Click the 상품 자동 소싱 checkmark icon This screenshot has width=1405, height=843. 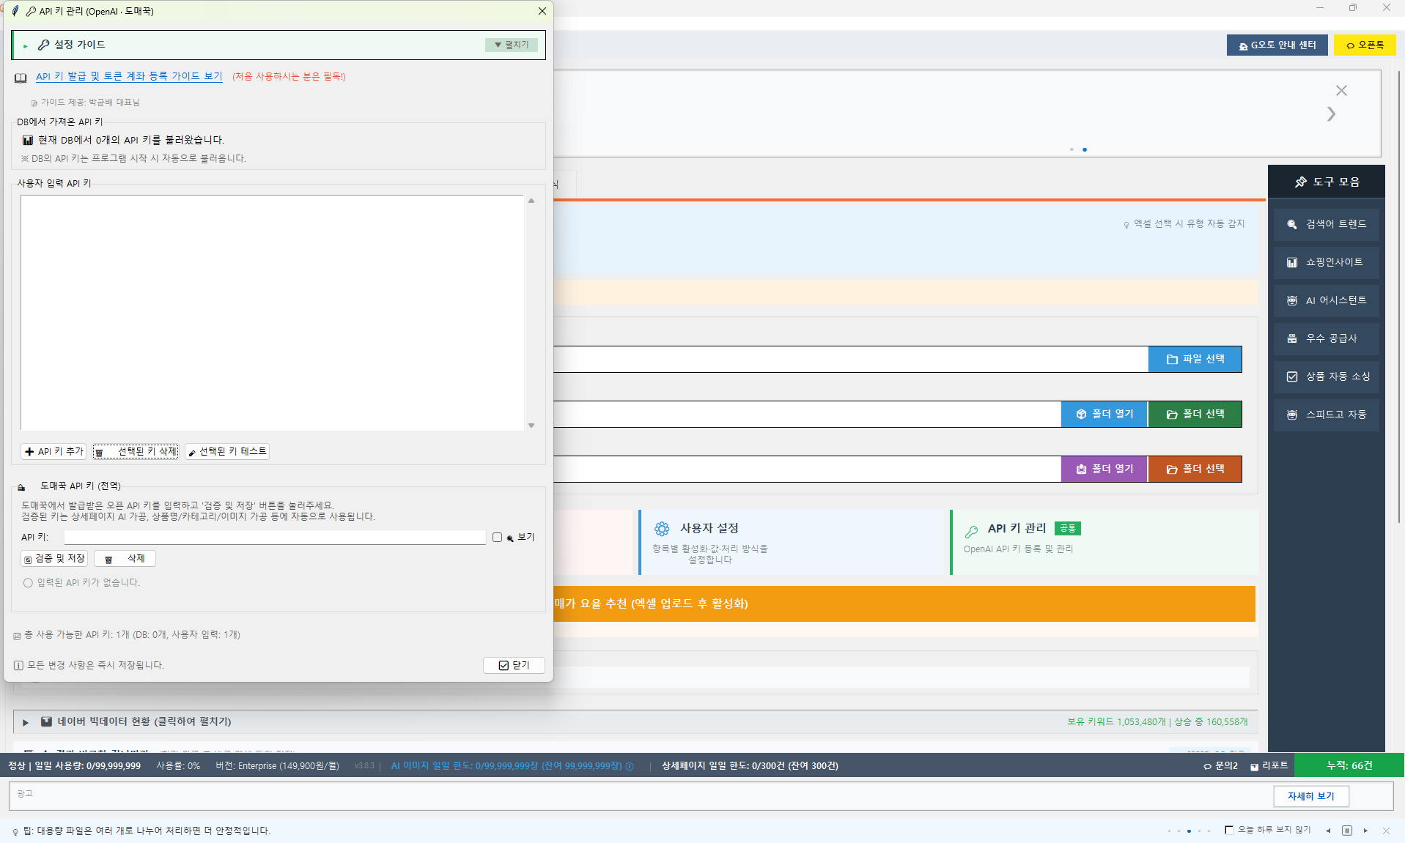point(1292,376)
